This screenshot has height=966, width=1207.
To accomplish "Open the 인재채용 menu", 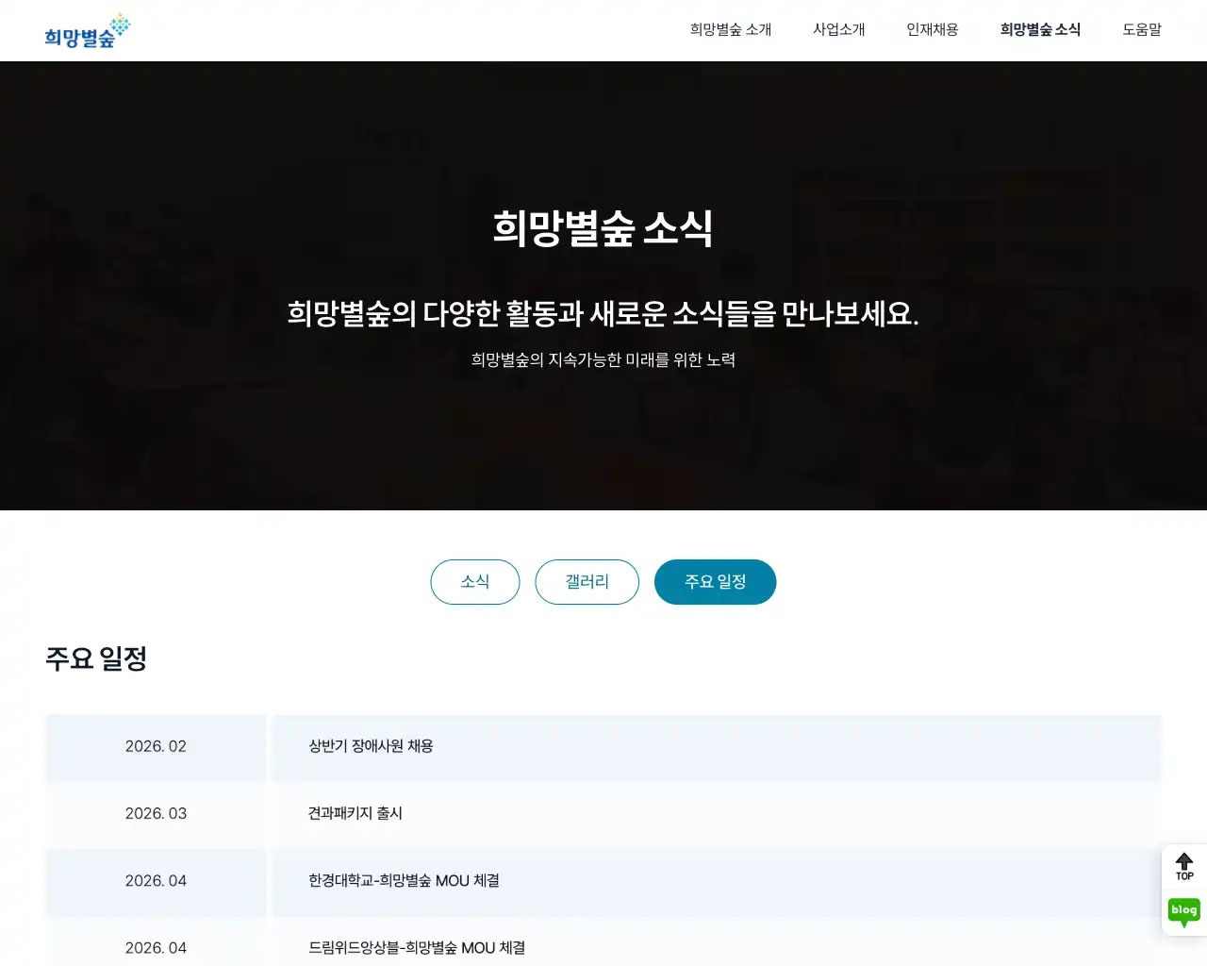I will pos(933,30).
